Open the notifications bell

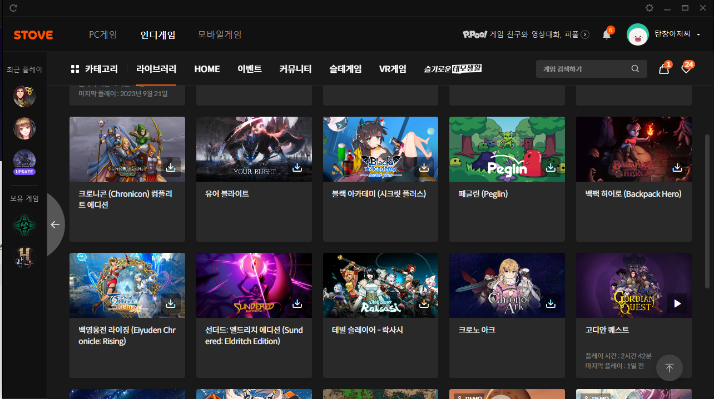pyautogui.click(x=607, y=34)
